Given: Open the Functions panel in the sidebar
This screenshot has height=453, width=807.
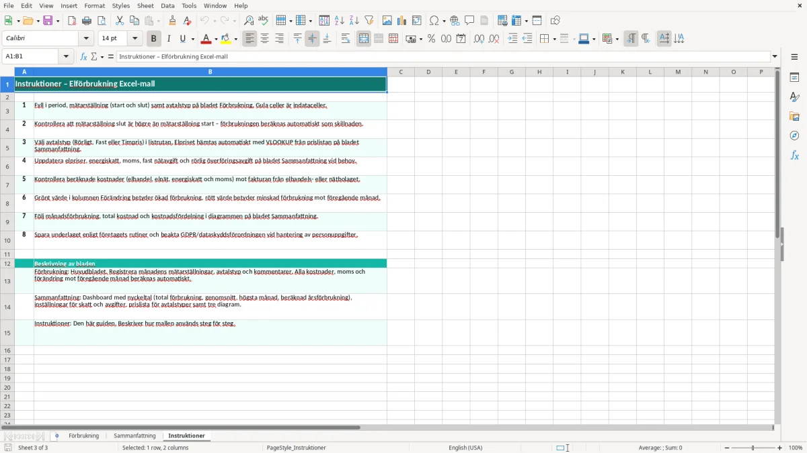Looking at the screenshot, I should click(794, 156).
